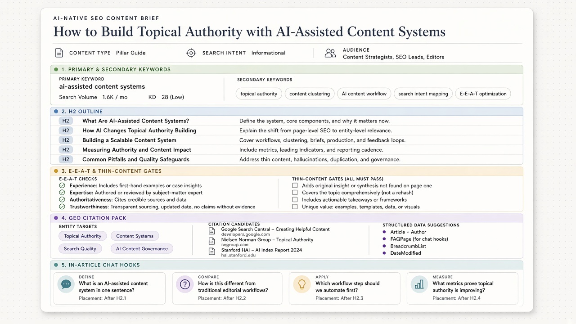Select the 'search intent mapping' keyword chip
The width and height of the screenshot is (576, 324).
(x=423, y=94)
